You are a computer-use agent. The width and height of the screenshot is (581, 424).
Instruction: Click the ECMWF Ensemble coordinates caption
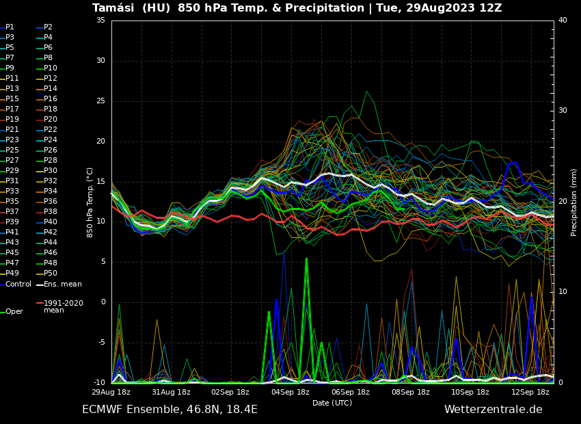click(x=170, y=410)
